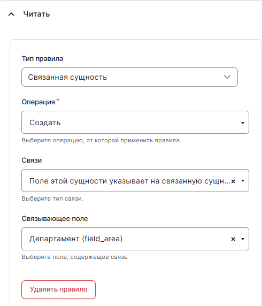Click help text Выберите тип связи

(x=52, y=198)
